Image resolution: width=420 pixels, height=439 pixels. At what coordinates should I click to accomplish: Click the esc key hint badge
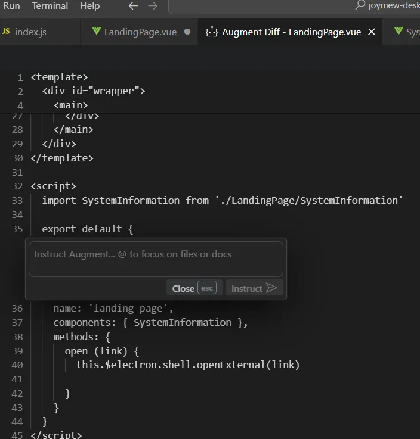(x=207, y=288)
